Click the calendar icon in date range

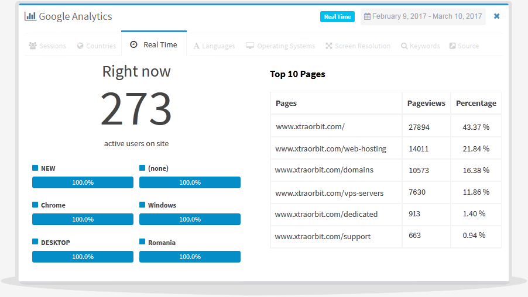pyautogui.click(x=367, y=16)
